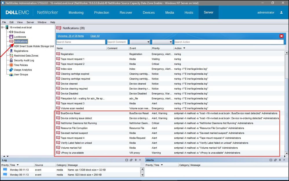
Task: Open the View menu
Action: (20, 22)
